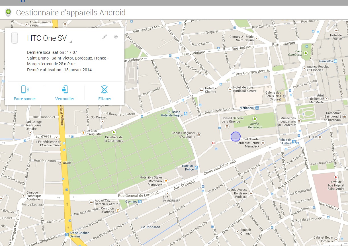Click the 'Marge d'erreur de 28 mètres' text

click(x=52, y=64)
